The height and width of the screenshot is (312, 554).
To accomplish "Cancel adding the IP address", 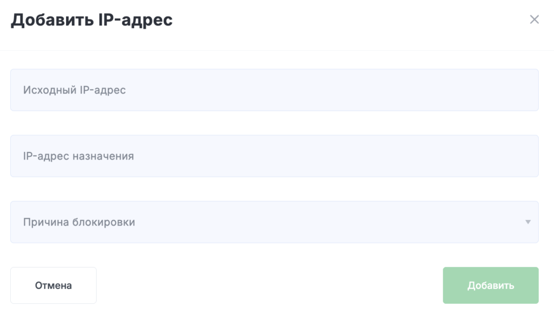I will (x=54, y=286).
